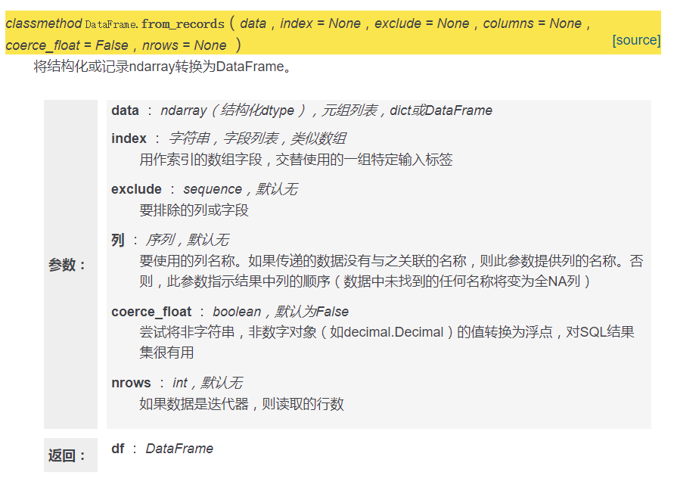Click the int type text for nrows
This screenshot has height=491, width=674.
180,383
